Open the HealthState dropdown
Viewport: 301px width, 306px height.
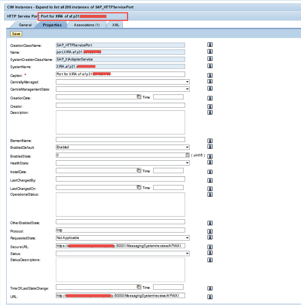tap(187, 163)
